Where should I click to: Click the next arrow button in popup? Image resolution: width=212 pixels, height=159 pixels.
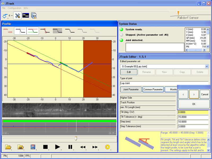[x=194, y=94]
